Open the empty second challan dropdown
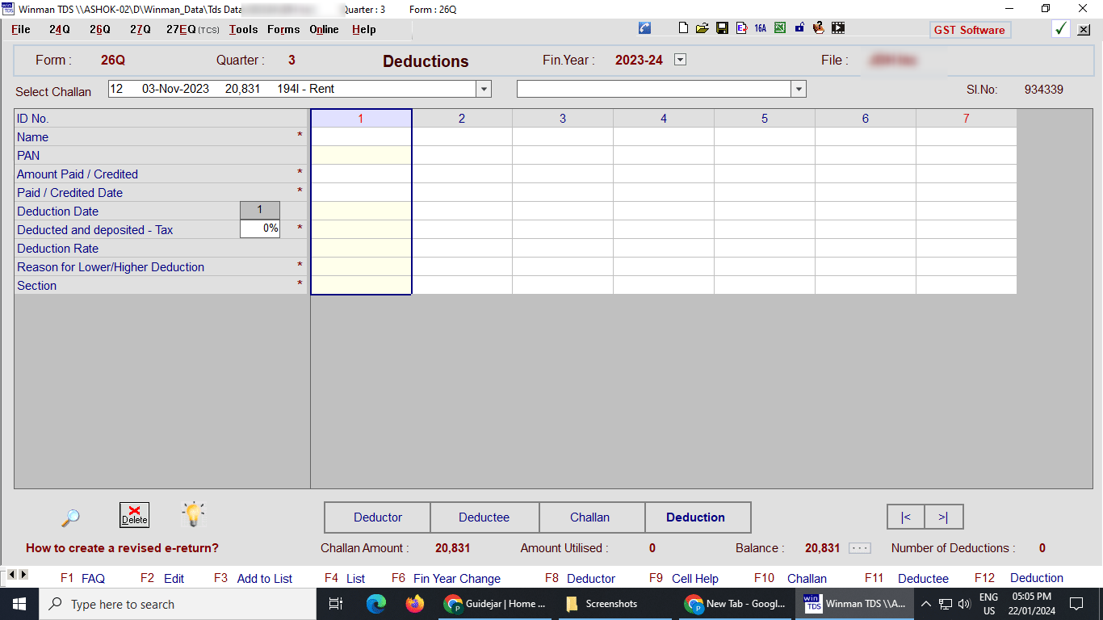This screenshot has width=1103, height=620. pyautogui.click(x=798, y=89)
